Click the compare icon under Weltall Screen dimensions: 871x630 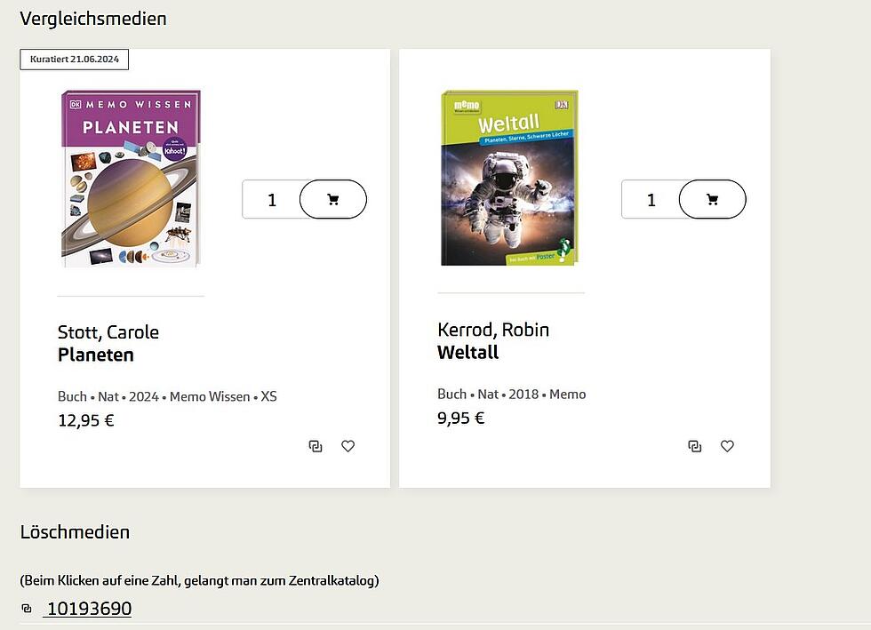695,446
